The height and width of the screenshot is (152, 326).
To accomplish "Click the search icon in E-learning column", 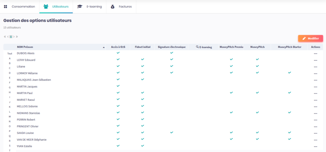I will click(198, 47).
